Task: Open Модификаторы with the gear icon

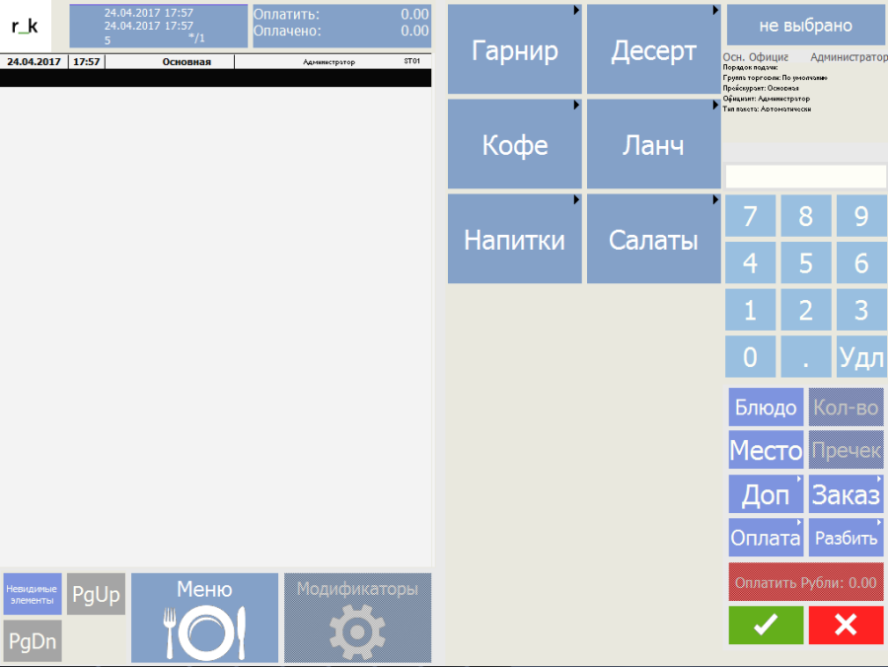Action: coord(357,618)
